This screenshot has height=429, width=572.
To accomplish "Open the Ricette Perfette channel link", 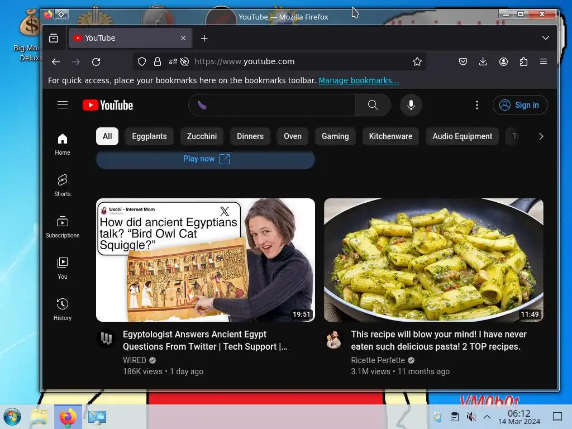I will coord(378,360).
